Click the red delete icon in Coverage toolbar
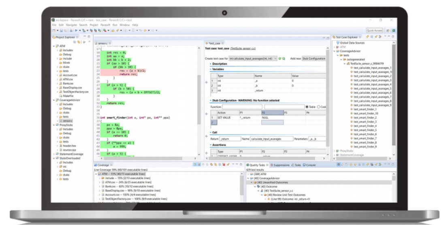 point(224,165)
